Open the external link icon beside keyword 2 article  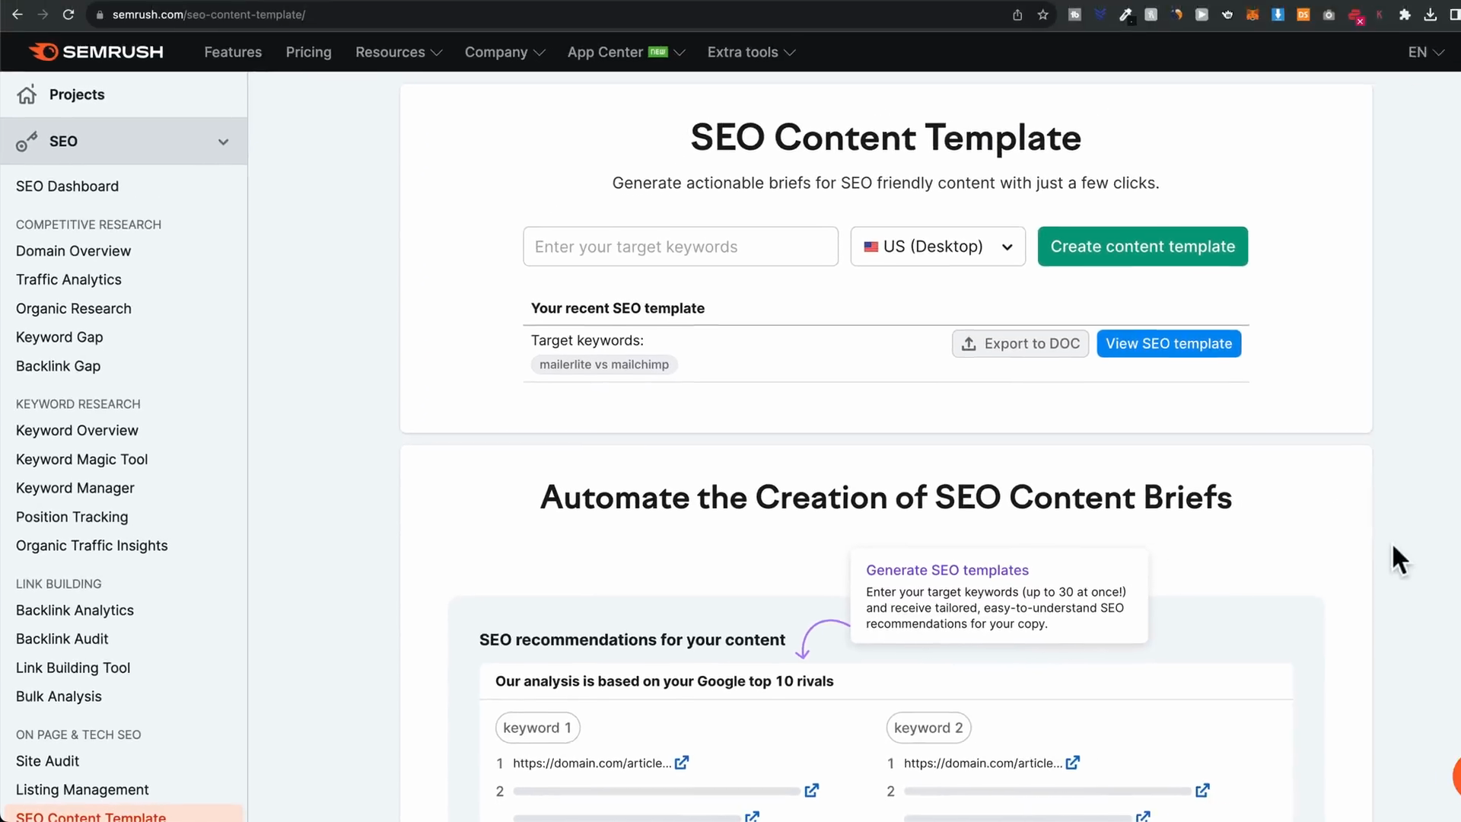[1073, 763]
